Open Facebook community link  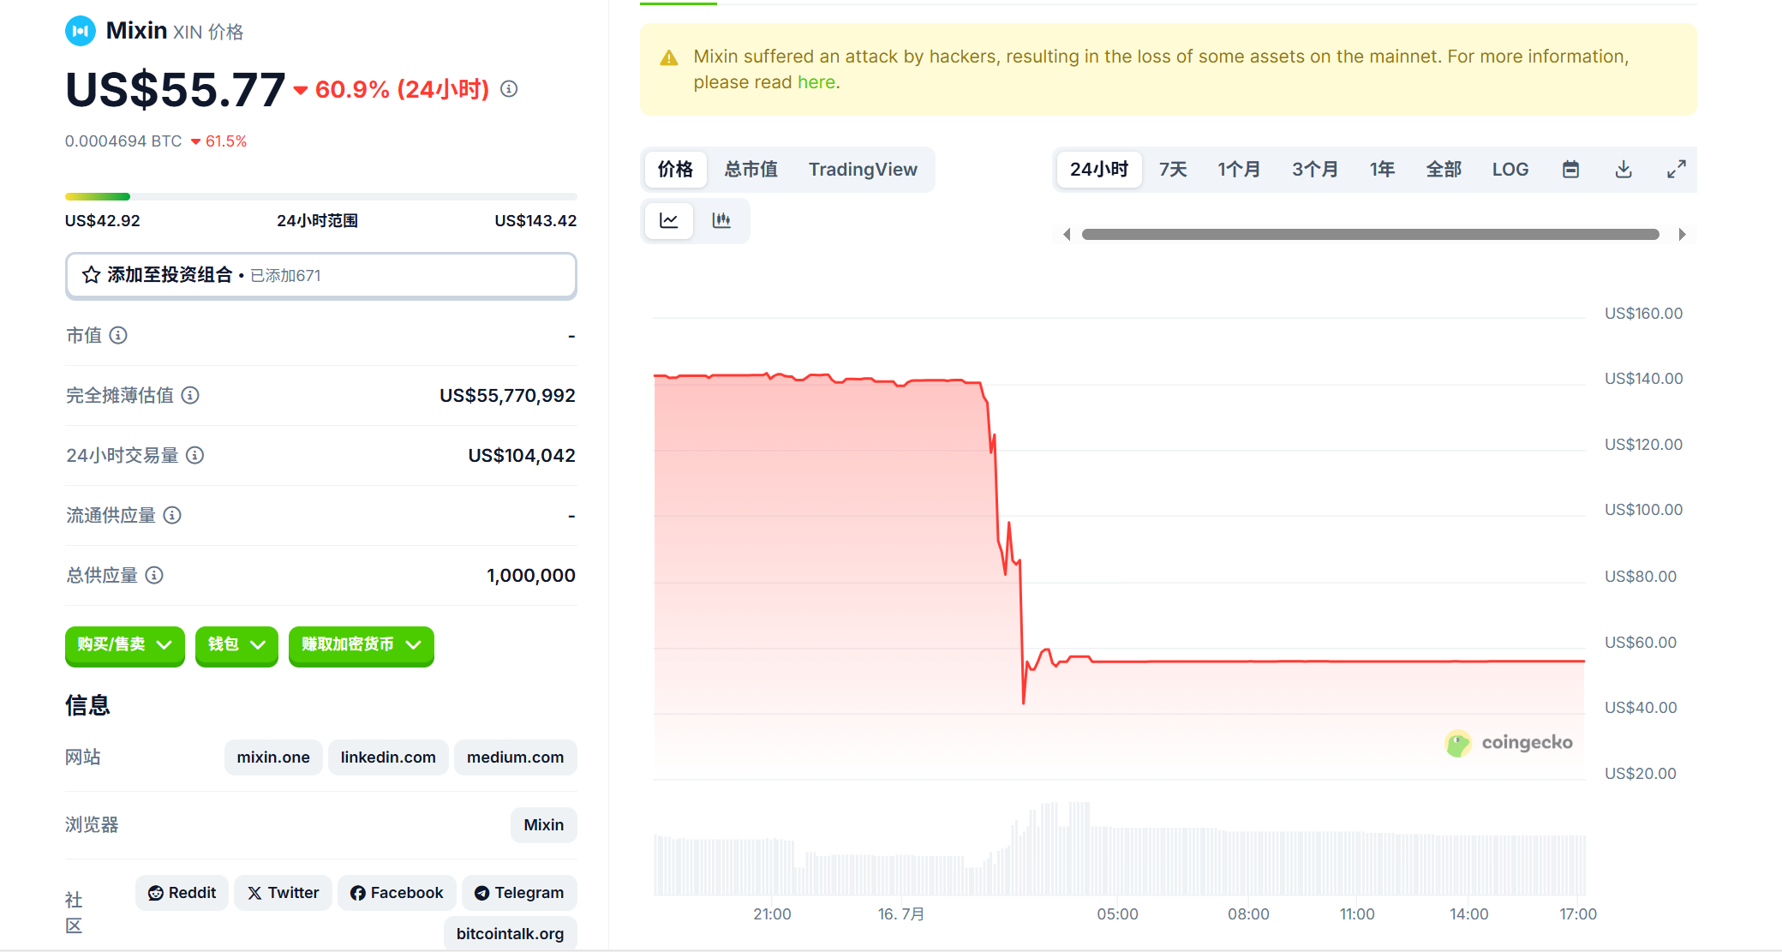397,893
